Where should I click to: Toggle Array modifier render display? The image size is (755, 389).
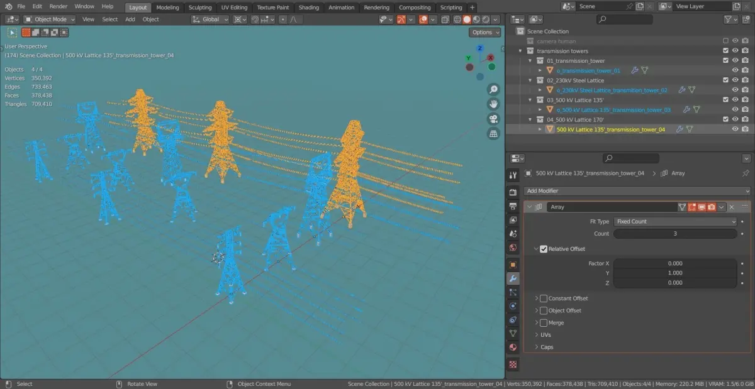coord(712,207)
